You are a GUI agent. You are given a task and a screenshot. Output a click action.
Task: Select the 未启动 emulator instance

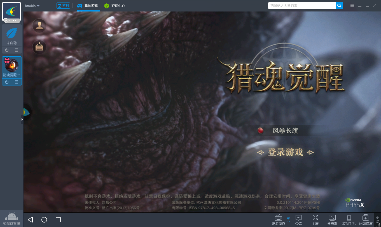[x=12, y=36]
